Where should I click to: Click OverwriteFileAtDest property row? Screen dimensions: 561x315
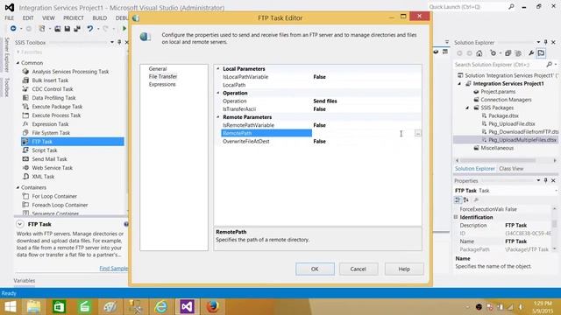(x=322, y=142)
